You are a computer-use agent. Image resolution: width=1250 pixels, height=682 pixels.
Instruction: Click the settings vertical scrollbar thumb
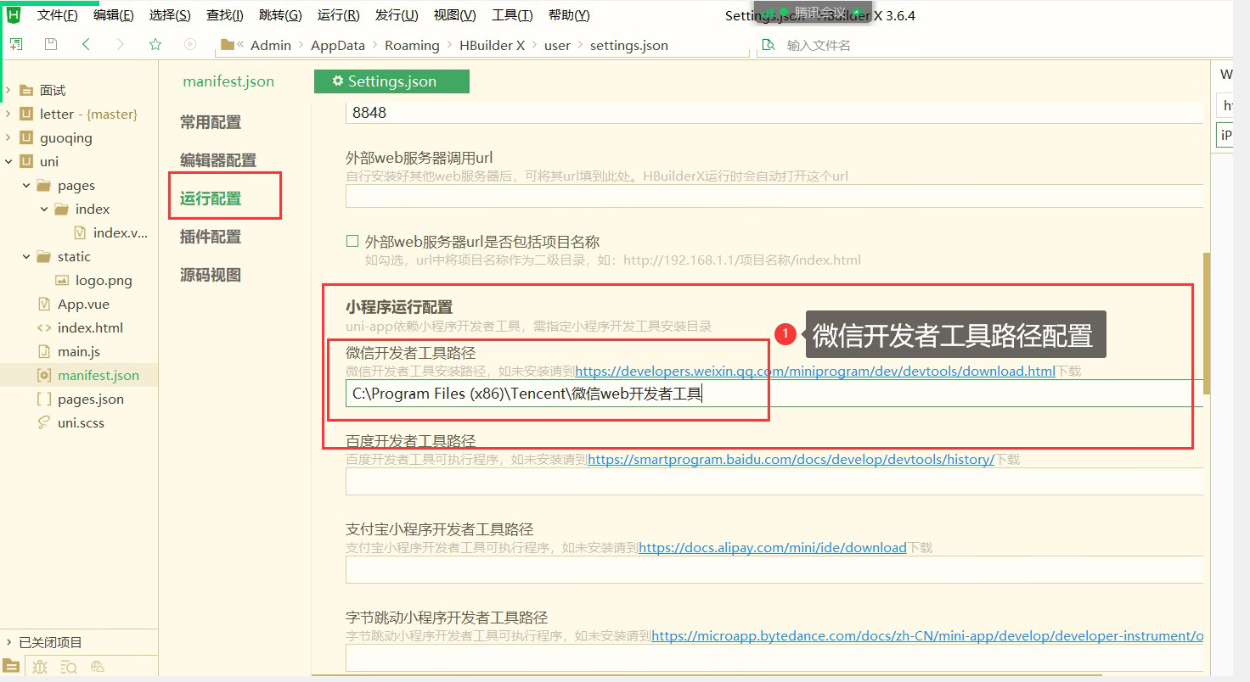tap(1207, 323)
